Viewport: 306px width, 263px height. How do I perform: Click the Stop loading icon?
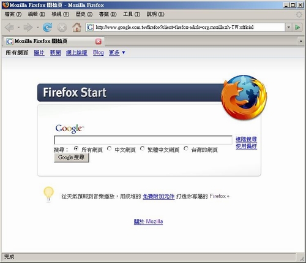(x=62, y=28)
